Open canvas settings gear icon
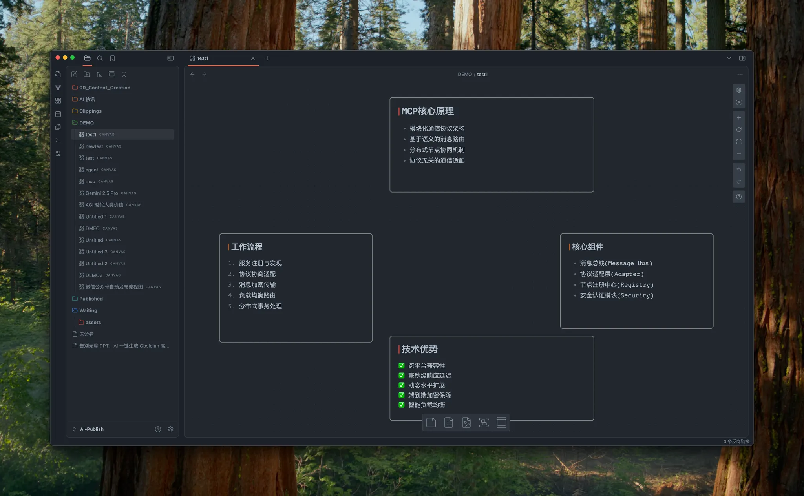Image resolution: width=804 pixels, height=496 pixels. pos(739,90)
